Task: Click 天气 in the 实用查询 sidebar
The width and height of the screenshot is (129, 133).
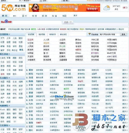Action: coord(2,38)
